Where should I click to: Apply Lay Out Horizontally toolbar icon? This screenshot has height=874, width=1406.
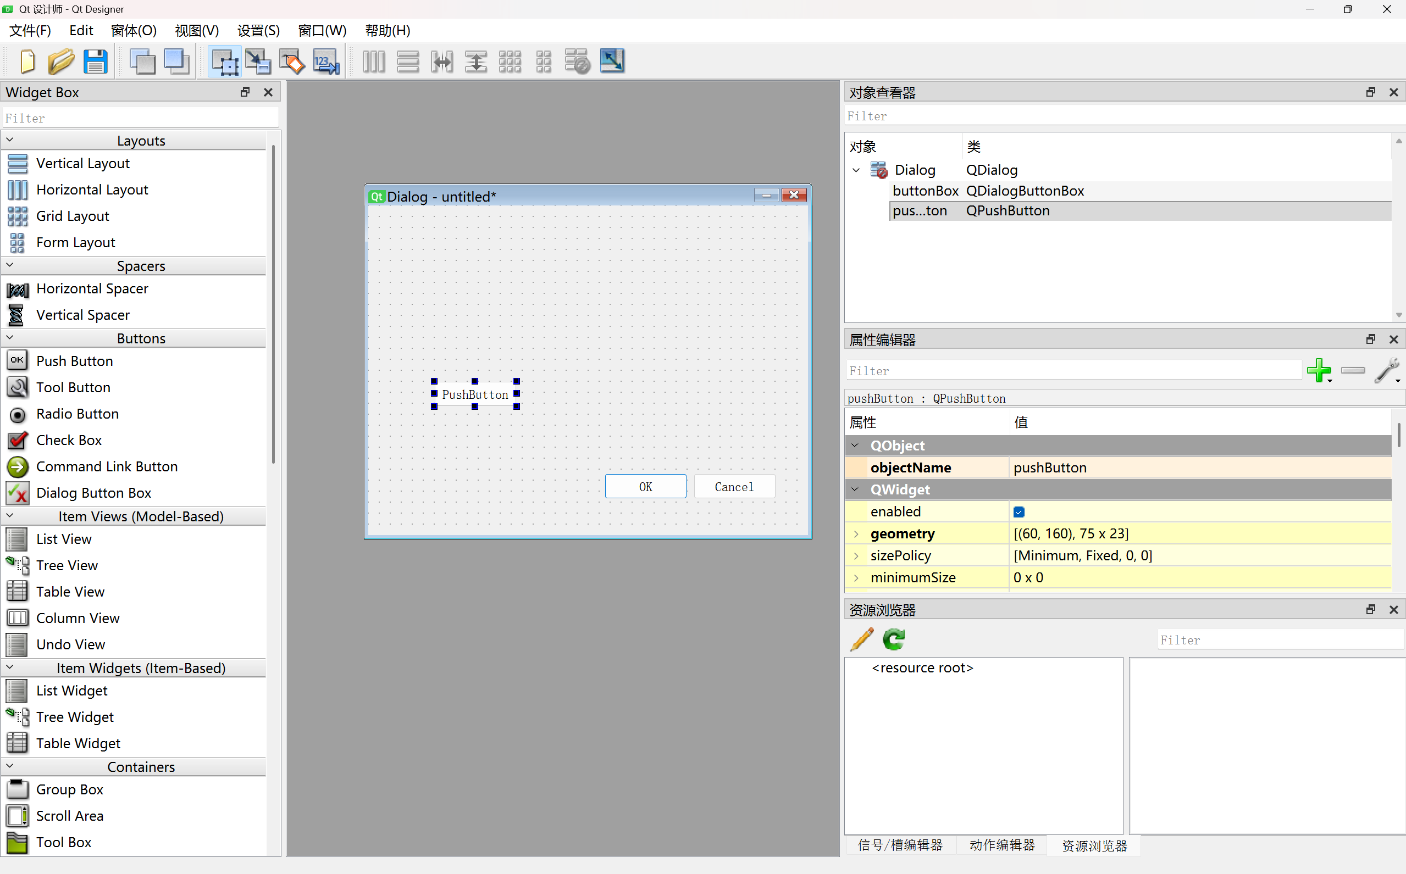click(374, 62)
